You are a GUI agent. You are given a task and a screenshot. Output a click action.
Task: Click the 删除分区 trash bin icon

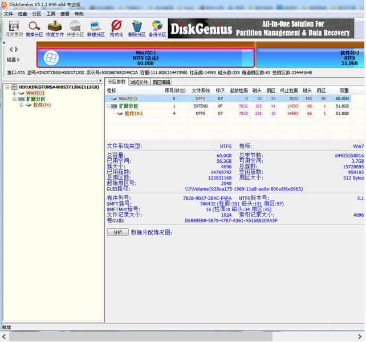tap(136, 28)
